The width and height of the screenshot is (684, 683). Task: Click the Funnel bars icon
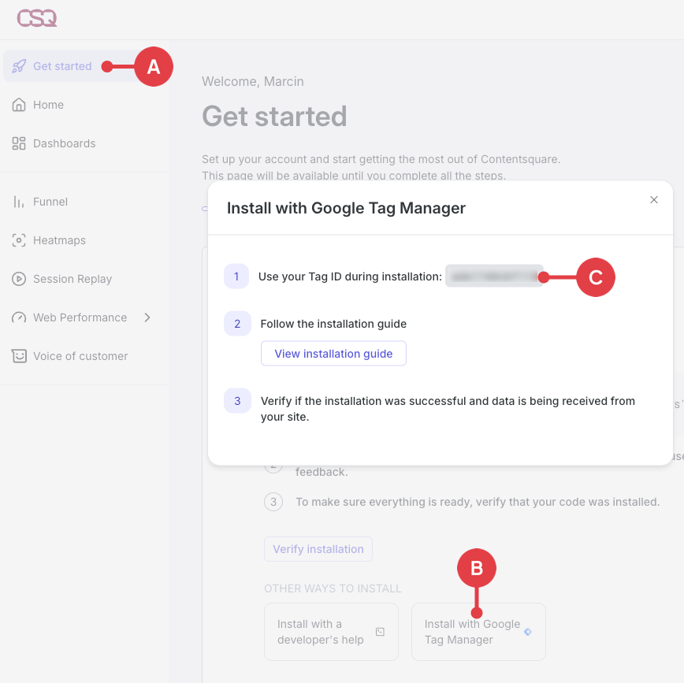click(19, 202)
